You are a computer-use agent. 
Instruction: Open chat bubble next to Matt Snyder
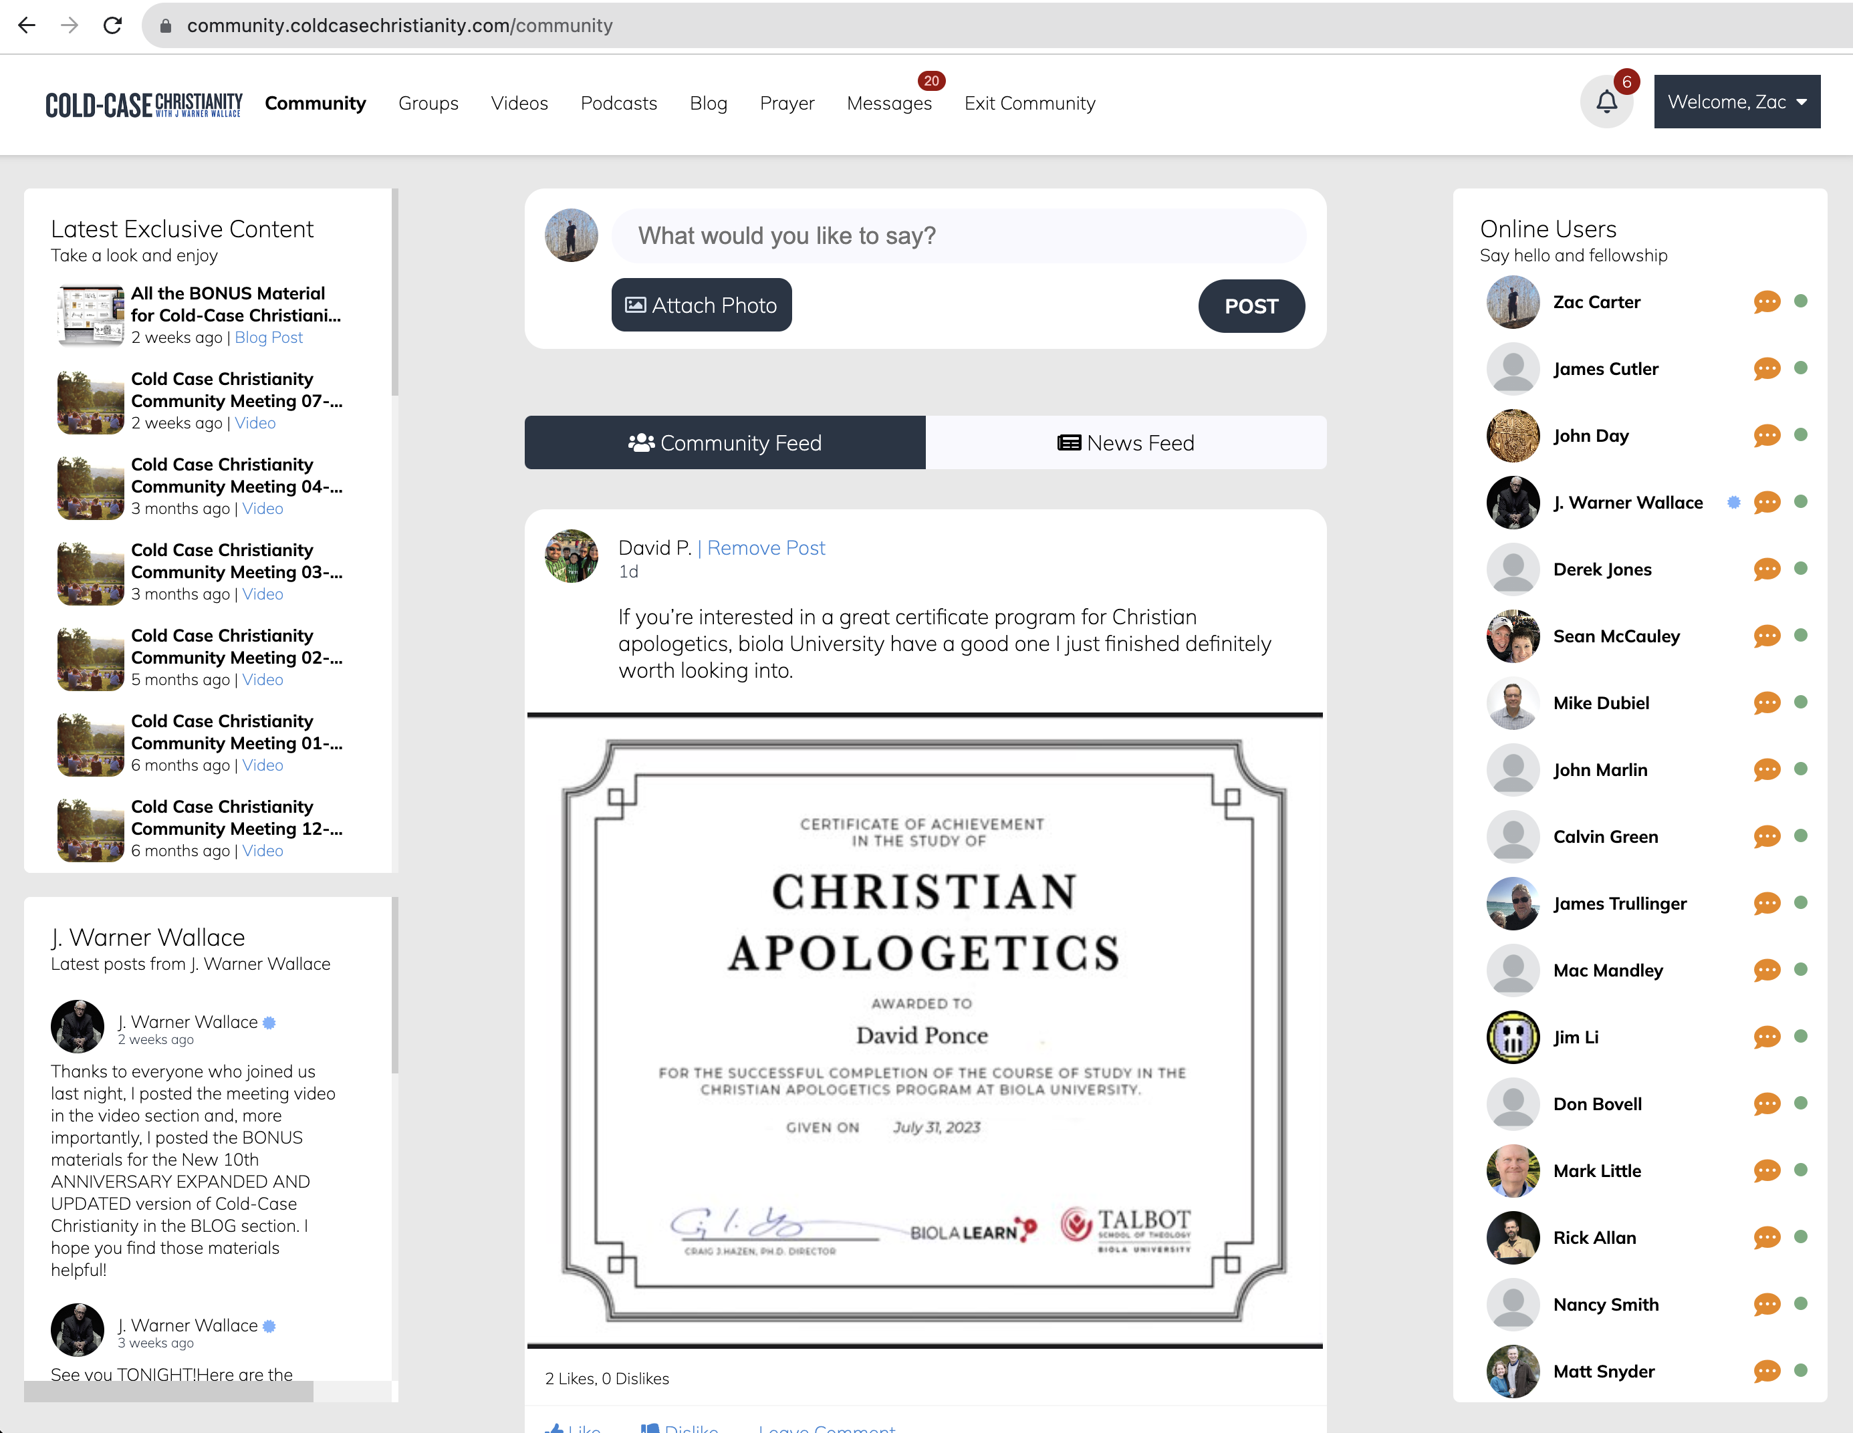click(1767, 1372)
